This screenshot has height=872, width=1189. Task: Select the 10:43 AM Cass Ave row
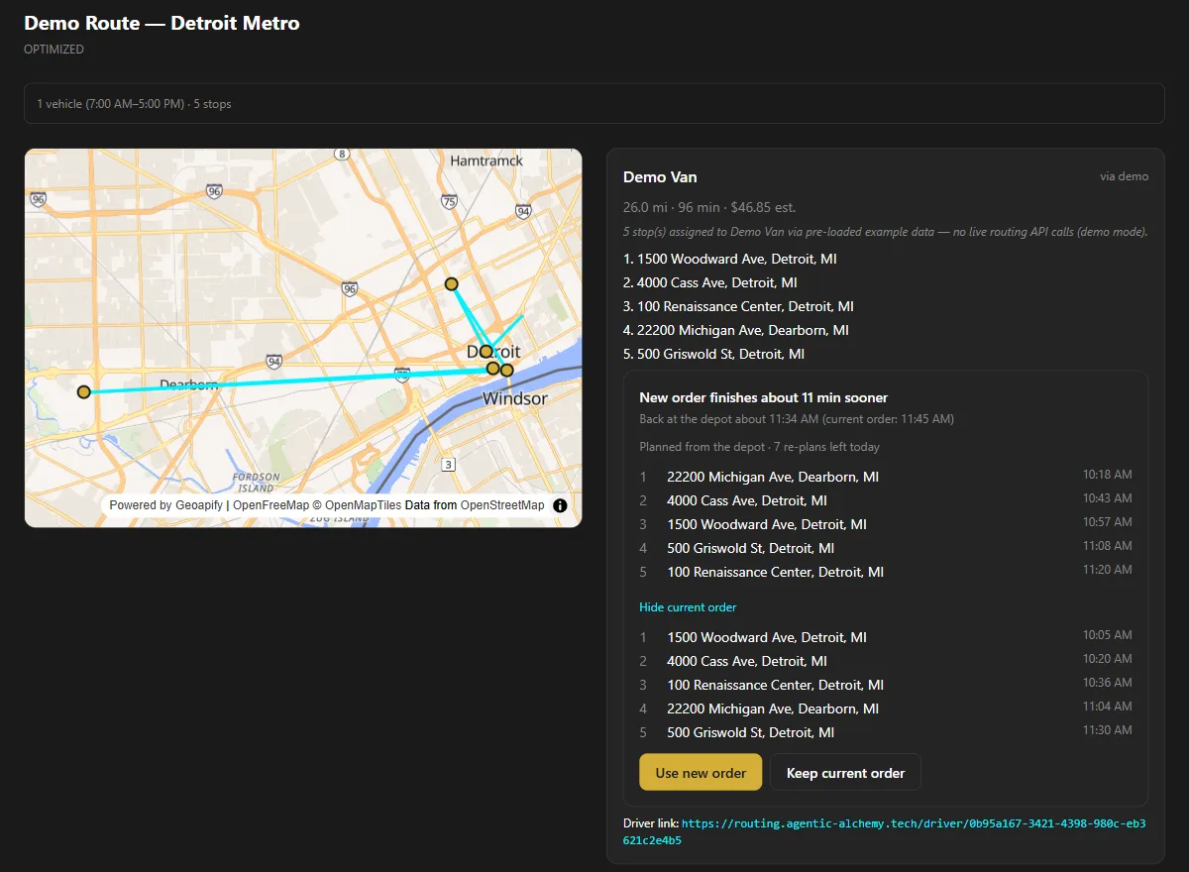886,500
